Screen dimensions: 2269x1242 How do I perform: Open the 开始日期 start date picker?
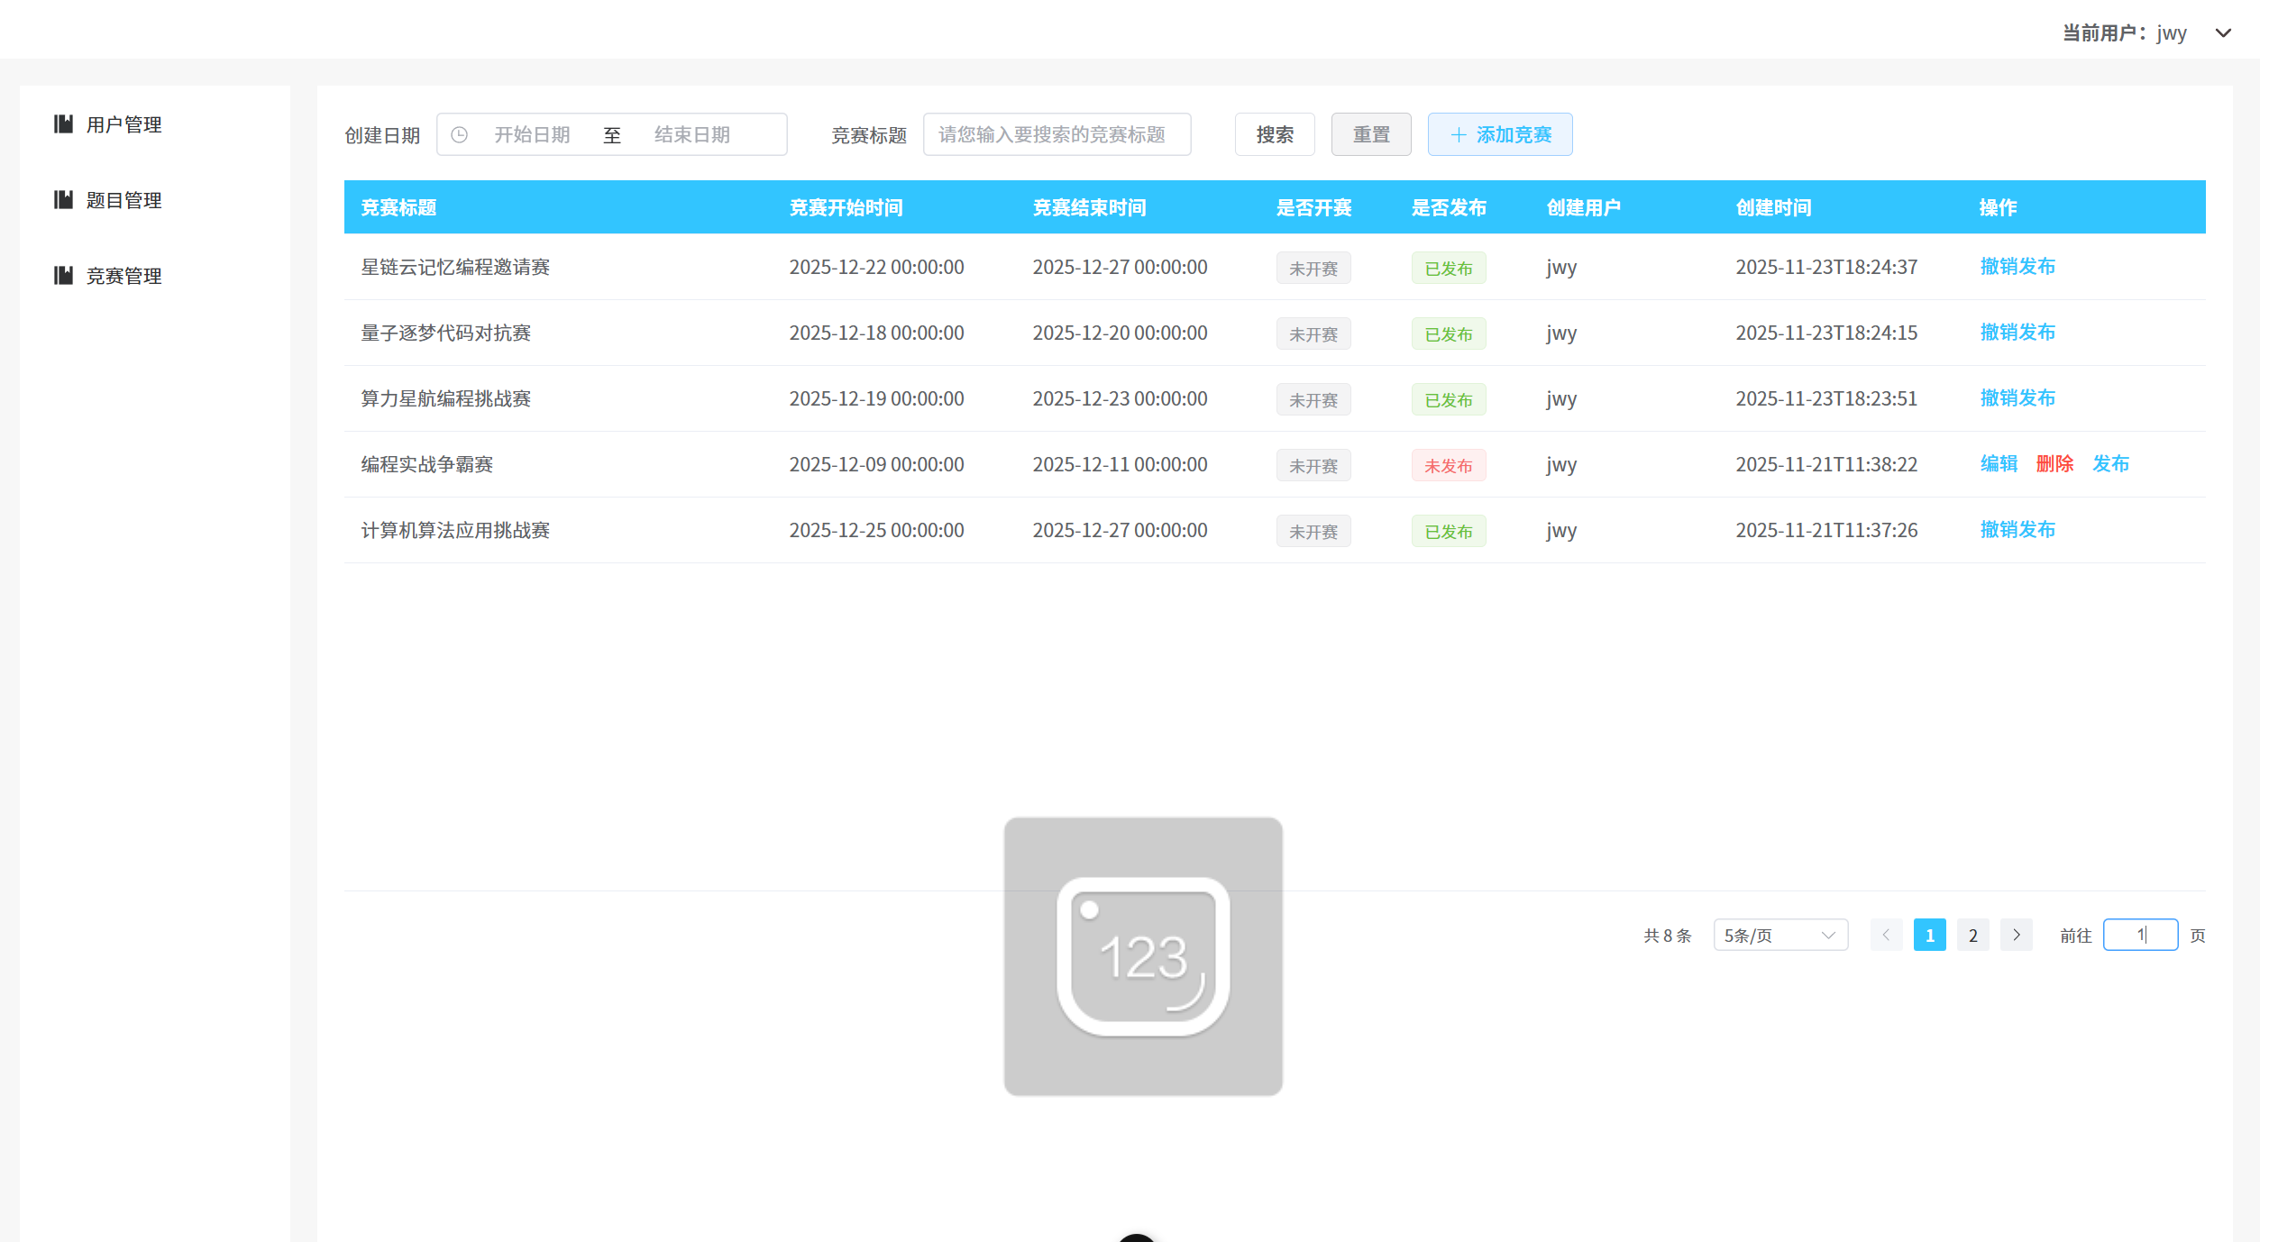pyautogui.click(x=532, y=135)
